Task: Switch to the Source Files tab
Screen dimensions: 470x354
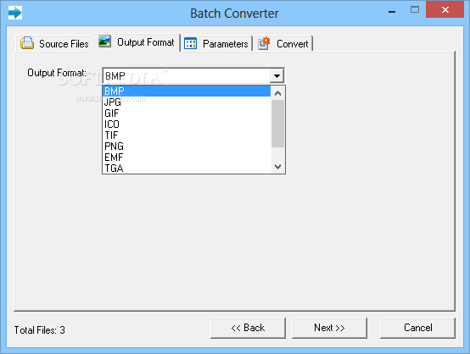Action: [54, 44]
